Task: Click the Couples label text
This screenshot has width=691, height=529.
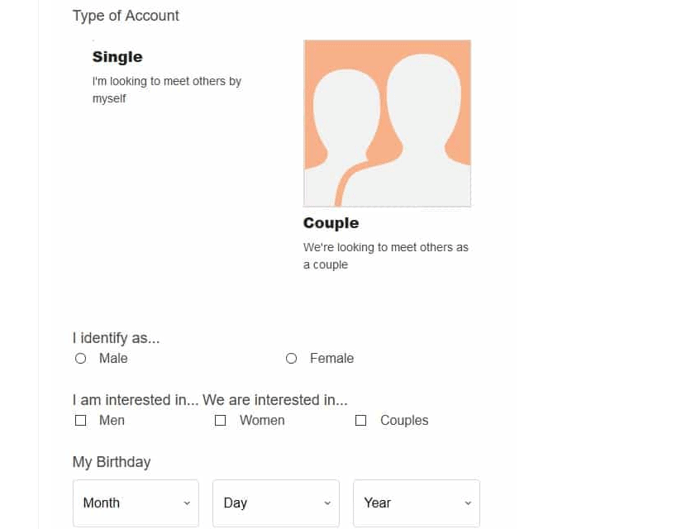Action: (404, 421)
